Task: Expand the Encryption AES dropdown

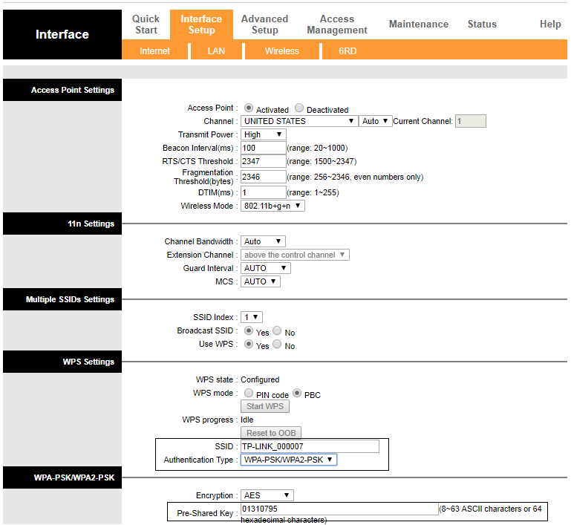Action: (x=267, y=495)
